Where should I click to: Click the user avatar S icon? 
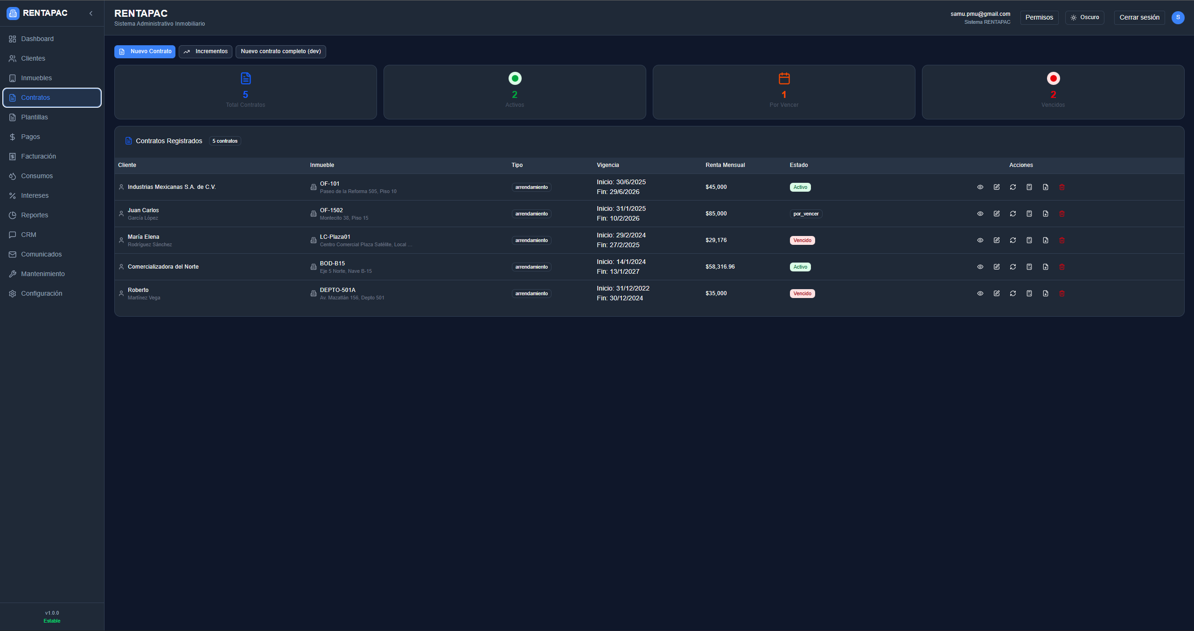(x=1178, y=17)
